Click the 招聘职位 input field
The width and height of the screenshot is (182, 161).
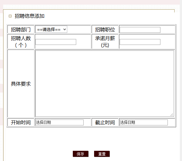click(140, 30)
